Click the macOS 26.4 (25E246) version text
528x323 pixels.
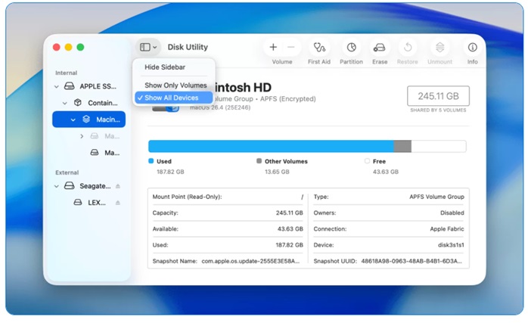[x=220, y=107]
